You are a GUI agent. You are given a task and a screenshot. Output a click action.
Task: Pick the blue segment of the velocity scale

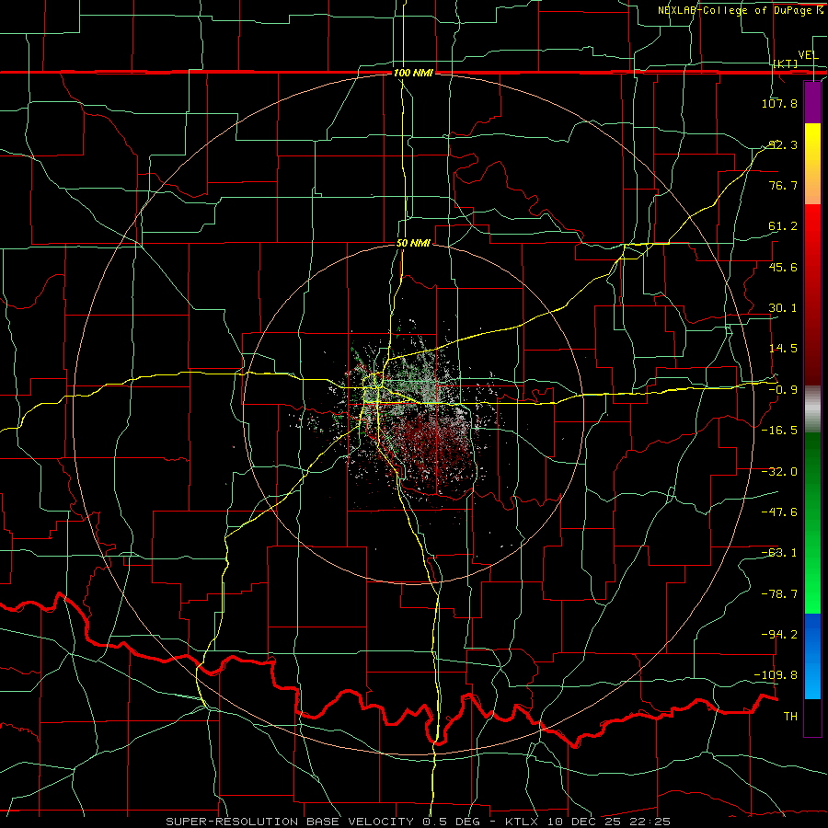point(812,656)
